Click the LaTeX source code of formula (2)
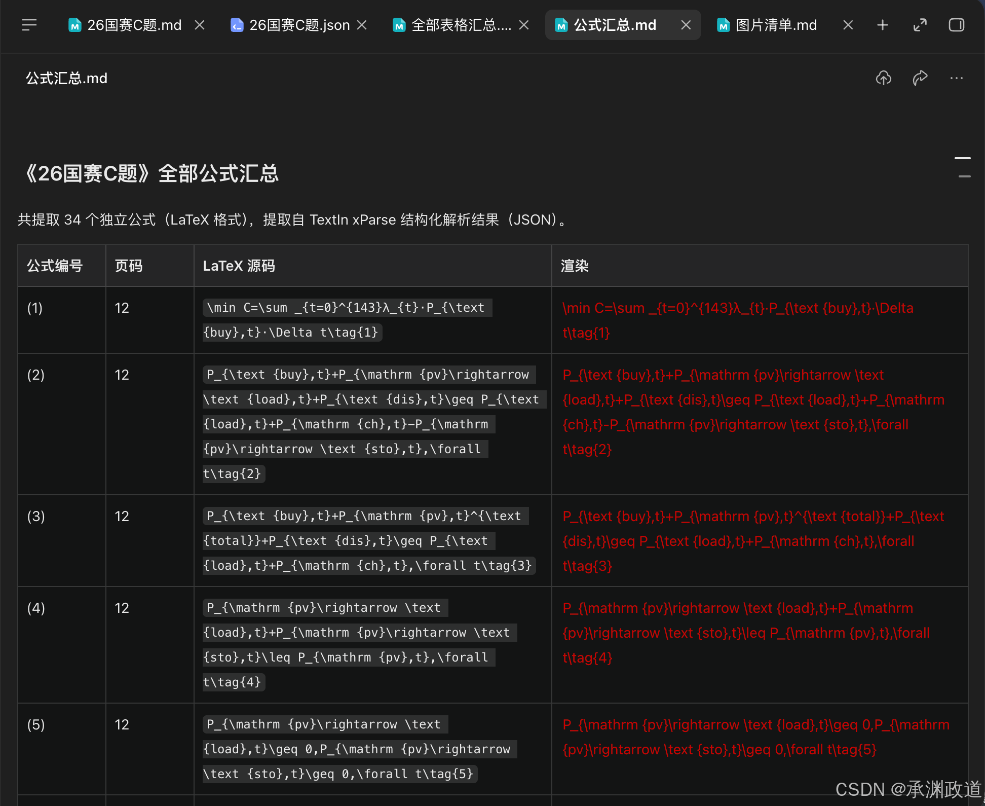The height and width of the screenshot is (806, 985). coord(374,424)
